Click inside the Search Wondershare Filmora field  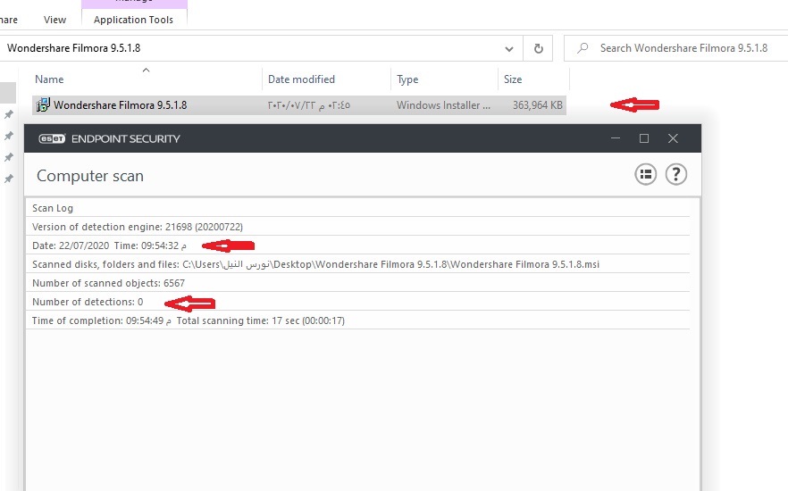click(x=683, y=48)
